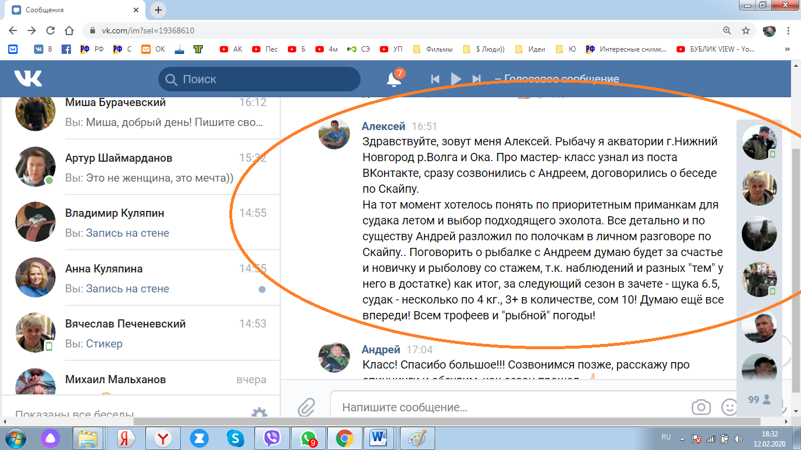
Task: Click the paperclip attach icon
Action: point(306,407)
